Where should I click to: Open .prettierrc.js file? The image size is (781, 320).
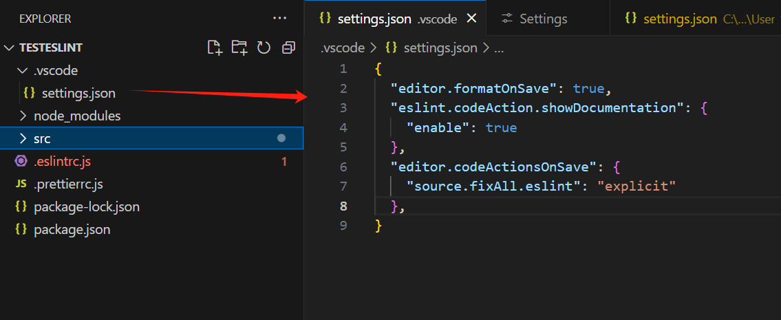[68, 184]
